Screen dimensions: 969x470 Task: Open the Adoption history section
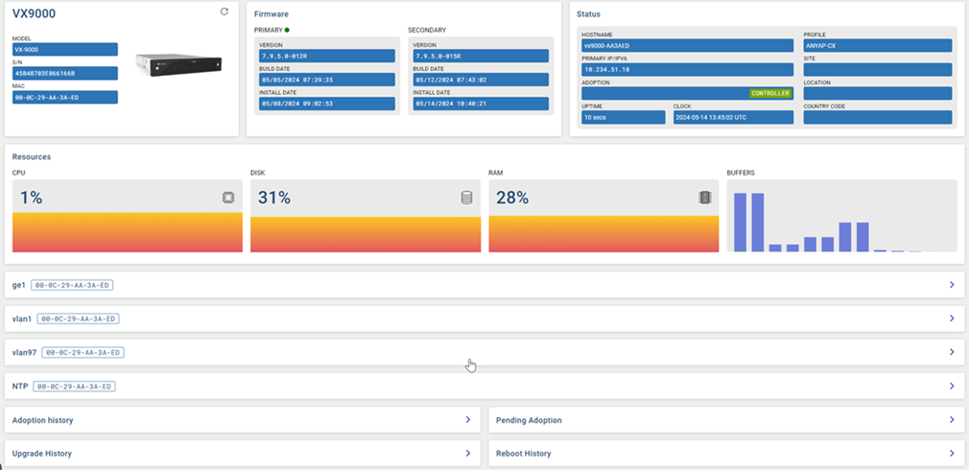coord(467,420)
